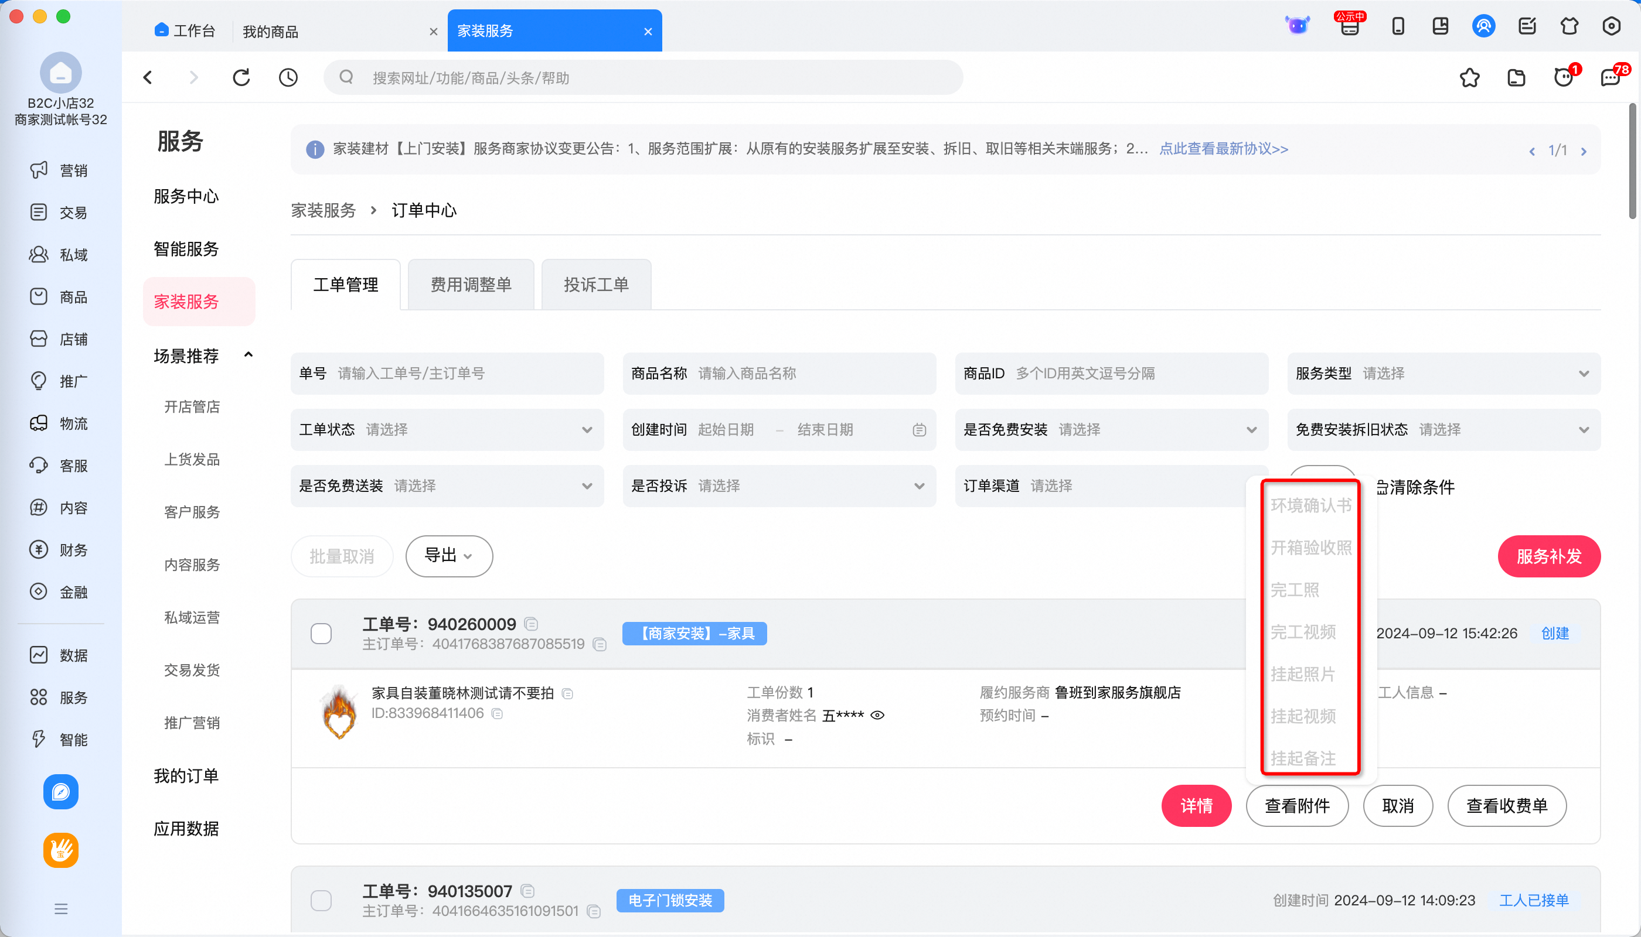Open the 点此查看最新协议 link
The height and width of the screenshot is (937, 1641).
point(1224,149)
